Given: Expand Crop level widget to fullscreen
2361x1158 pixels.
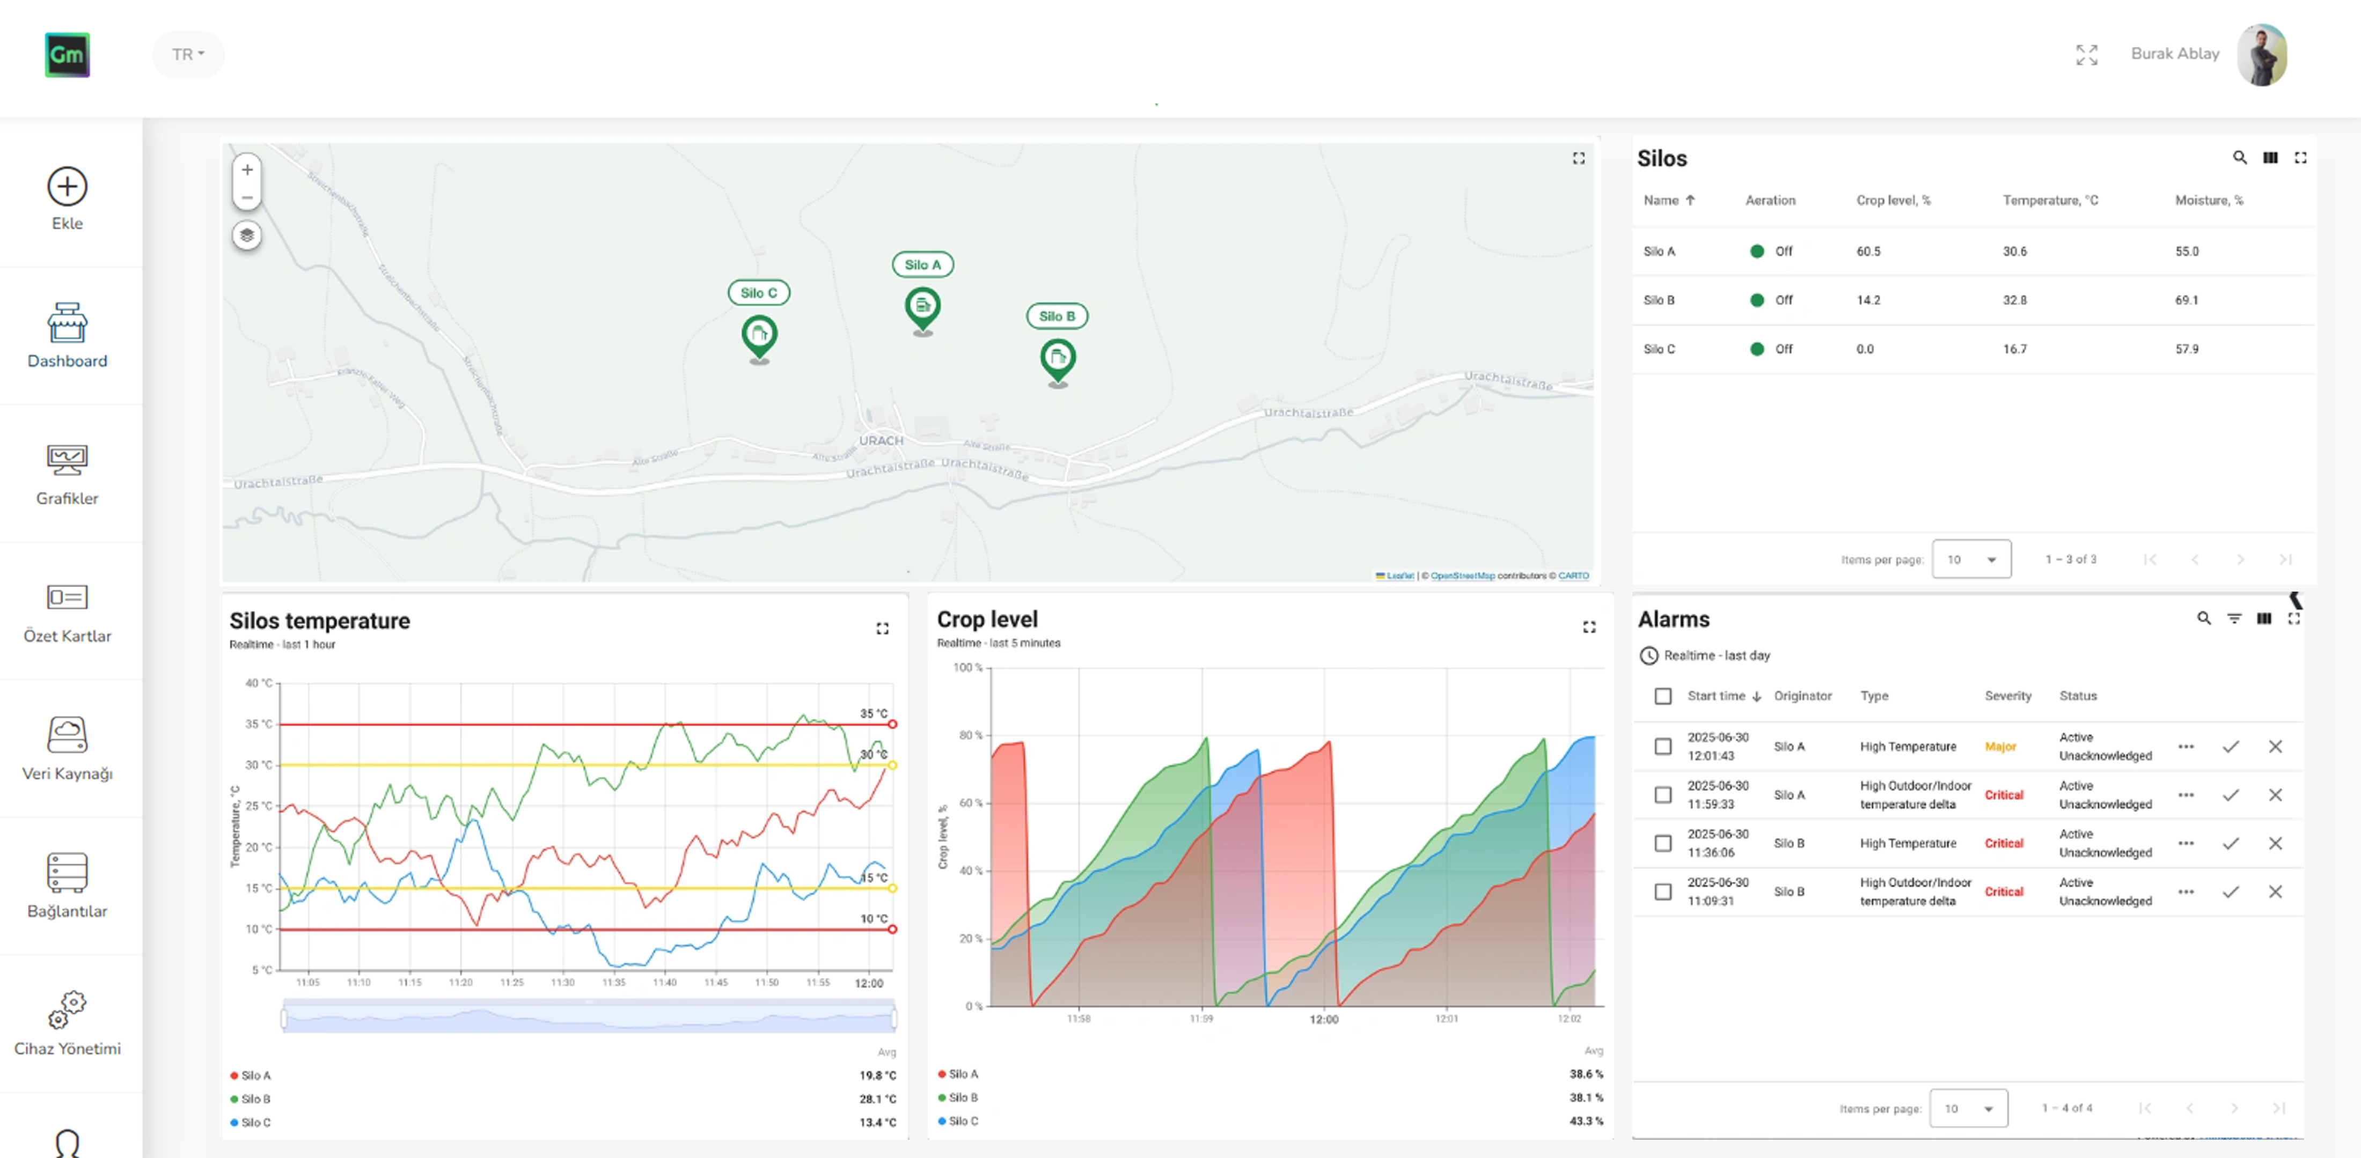Looking at the screenshot, I should point(1588,626).
